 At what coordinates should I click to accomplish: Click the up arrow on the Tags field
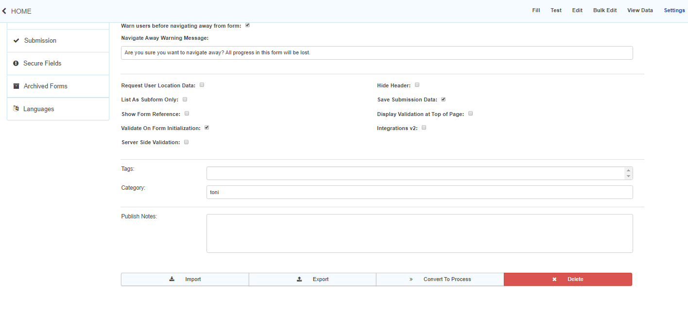coord(629,169)
